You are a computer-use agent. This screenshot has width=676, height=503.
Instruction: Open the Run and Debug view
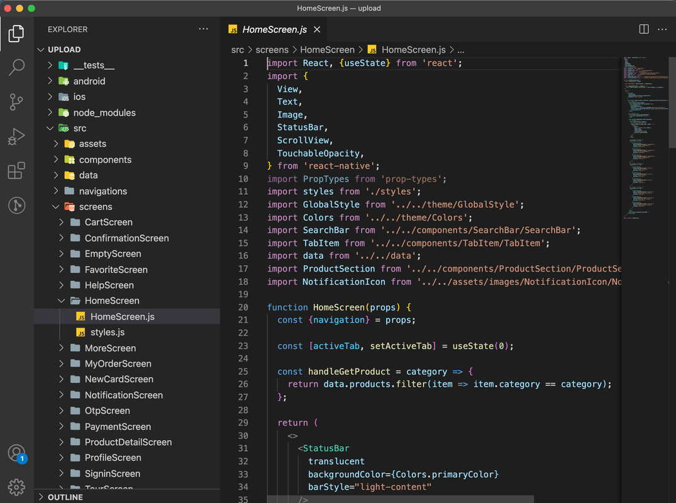click(x=16, y=136)
